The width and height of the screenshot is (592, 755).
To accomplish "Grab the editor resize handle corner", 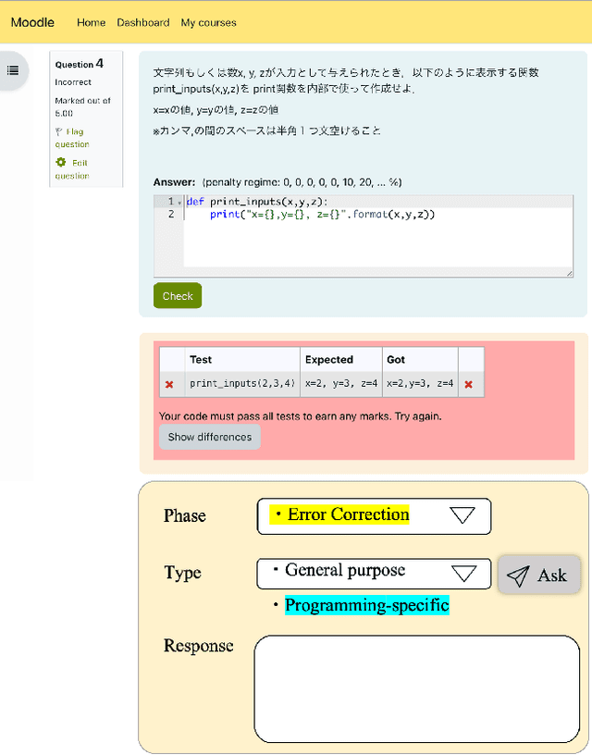I will (570, 273).
